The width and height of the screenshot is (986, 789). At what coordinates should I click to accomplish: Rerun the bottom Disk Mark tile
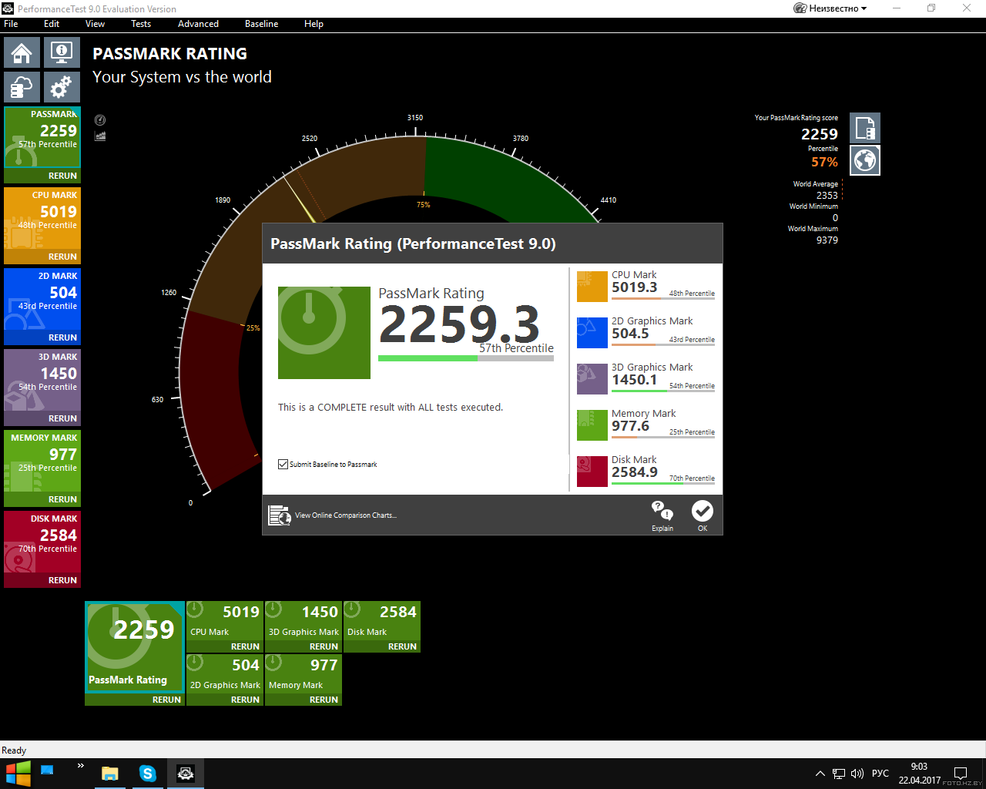pyautogui.click(x=402, y=646)
